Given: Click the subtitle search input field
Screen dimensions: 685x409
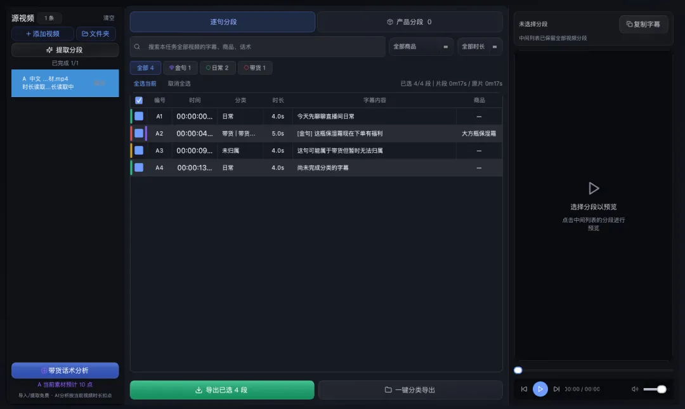Looking at the screenshot, I should (x=258, y=47).
